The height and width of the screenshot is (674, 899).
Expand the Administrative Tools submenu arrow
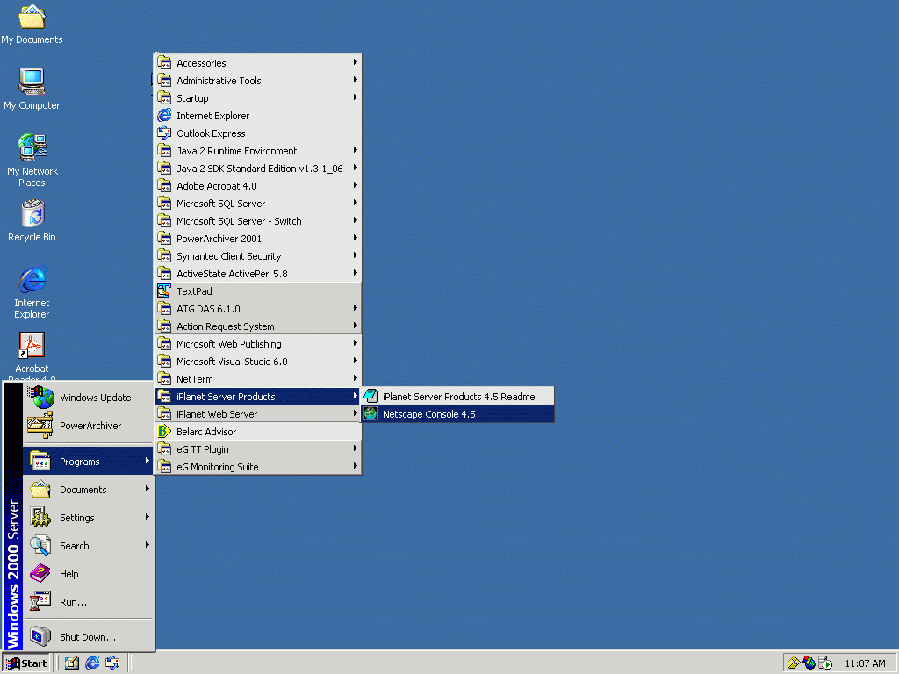pos(355,80)
